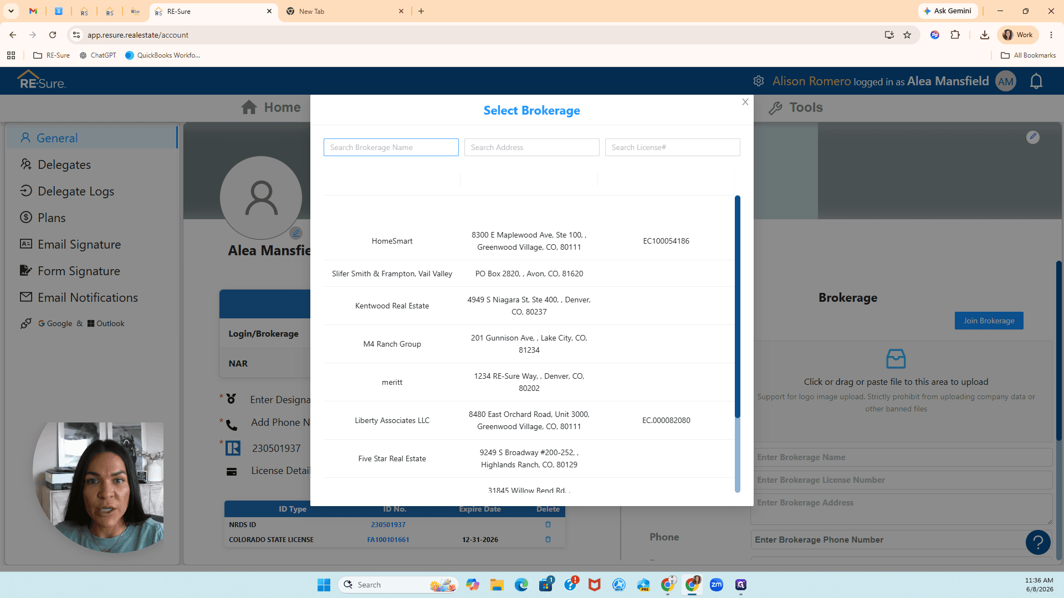Click the Join Brokerage button
Image resolution: width=1064 pixels, height=598 pixels.
tap(989, 321)
